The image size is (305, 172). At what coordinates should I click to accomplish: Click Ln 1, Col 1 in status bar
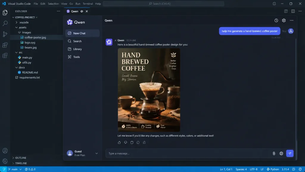[x=226, y=169]
